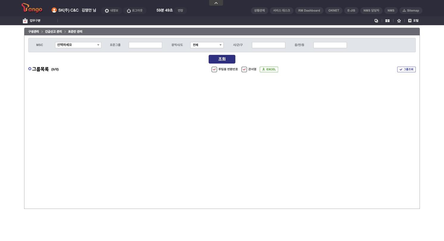Image resolution: width=444 pixels, height=241 pixels.
Task: Click the Tango logo
Action: click(x=32, y=8)
